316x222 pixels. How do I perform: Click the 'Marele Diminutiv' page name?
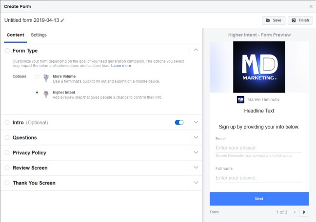click(x=263, y=100)
